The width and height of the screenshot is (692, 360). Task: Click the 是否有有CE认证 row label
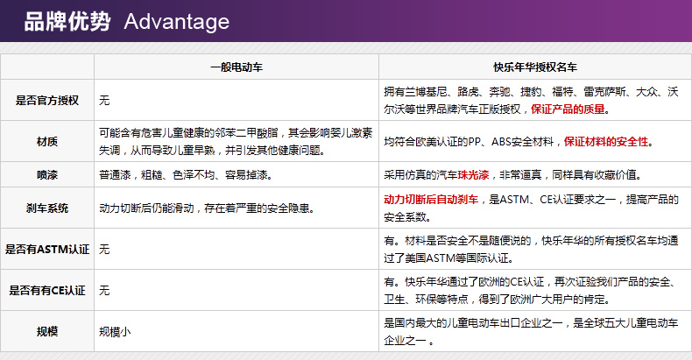pyautogui.click(x=47, y=290)
